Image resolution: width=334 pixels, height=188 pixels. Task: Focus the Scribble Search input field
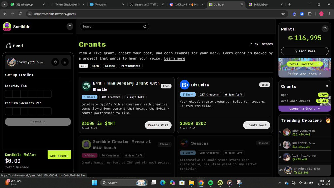click(114, 26)
